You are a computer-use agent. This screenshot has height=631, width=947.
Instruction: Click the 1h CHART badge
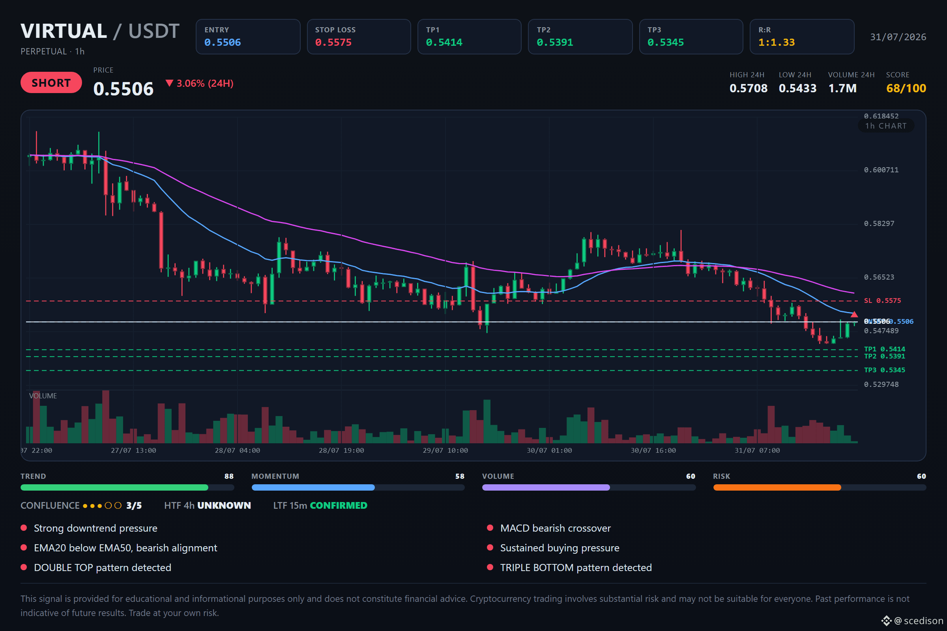coord(886,126)
